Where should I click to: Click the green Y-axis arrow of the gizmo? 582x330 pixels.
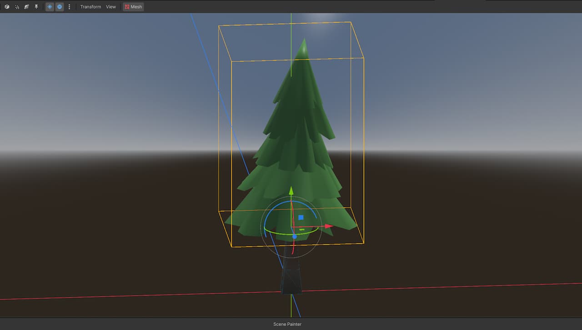291,191
